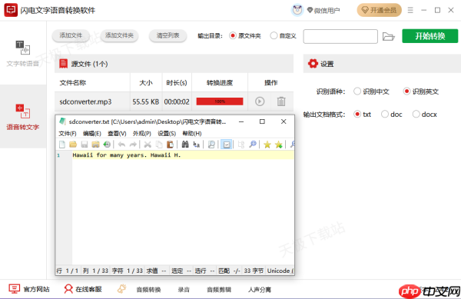Open the Appearance menu in text editor

[x=142, y=134]
